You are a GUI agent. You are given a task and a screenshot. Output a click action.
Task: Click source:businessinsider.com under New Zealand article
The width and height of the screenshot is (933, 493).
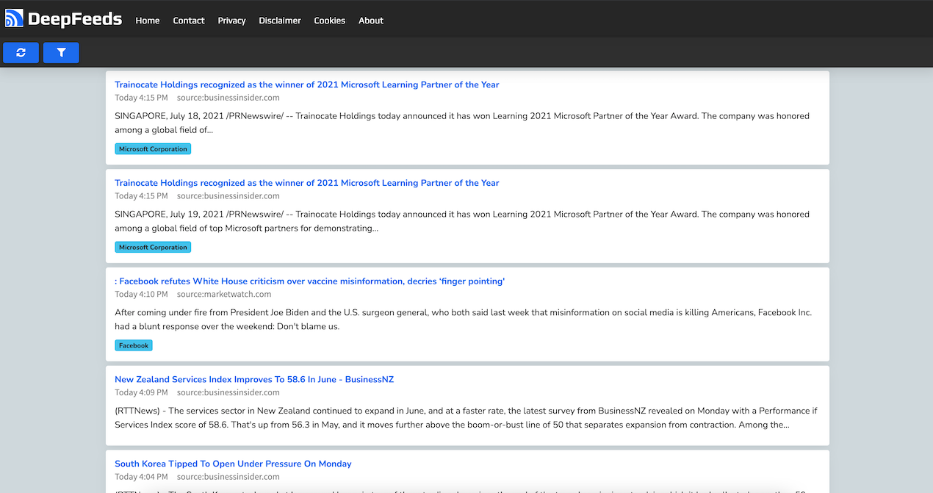click(x=228, y=392)
